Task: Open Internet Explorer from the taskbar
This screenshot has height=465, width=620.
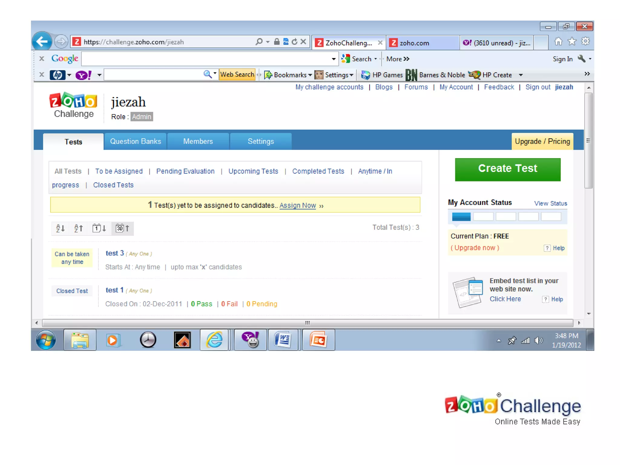Action: coord(214,340)
